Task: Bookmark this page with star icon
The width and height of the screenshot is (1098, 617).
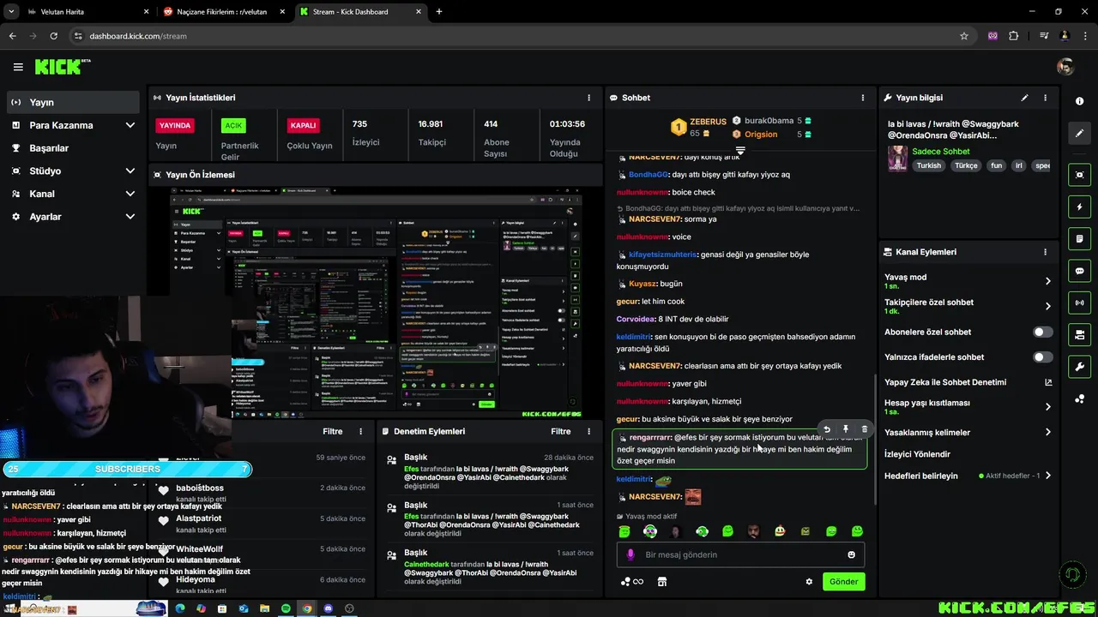Action: 964,36
